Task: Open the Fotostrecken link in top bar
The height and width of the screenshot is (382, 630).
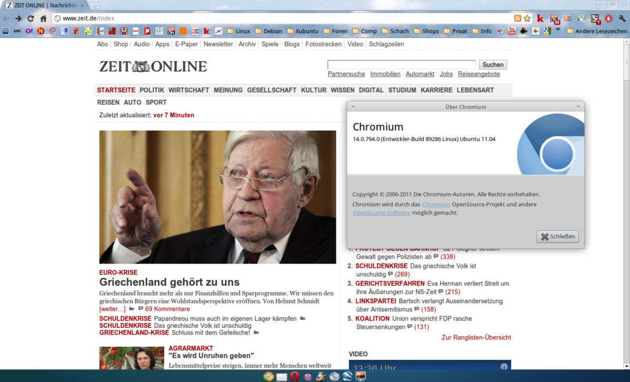Action: [x=324, y=44]
